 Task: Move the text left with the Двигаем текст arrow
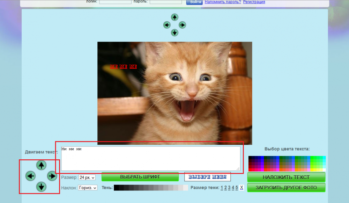click(x=31, y=176)
